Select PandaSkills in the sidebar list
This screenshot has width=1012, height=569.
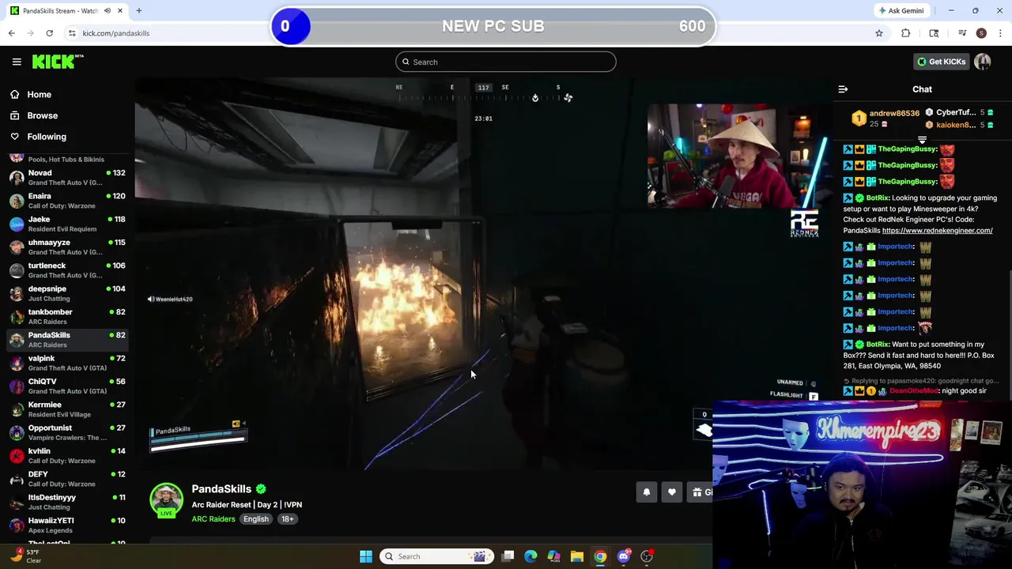pos(67,340)
